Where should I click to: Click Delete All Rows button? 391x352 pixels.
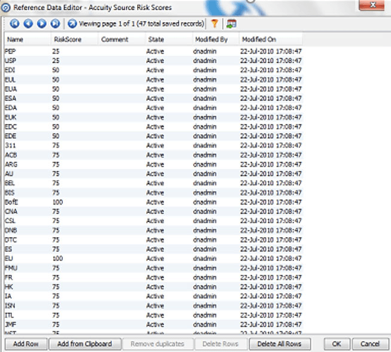point(280,344)
